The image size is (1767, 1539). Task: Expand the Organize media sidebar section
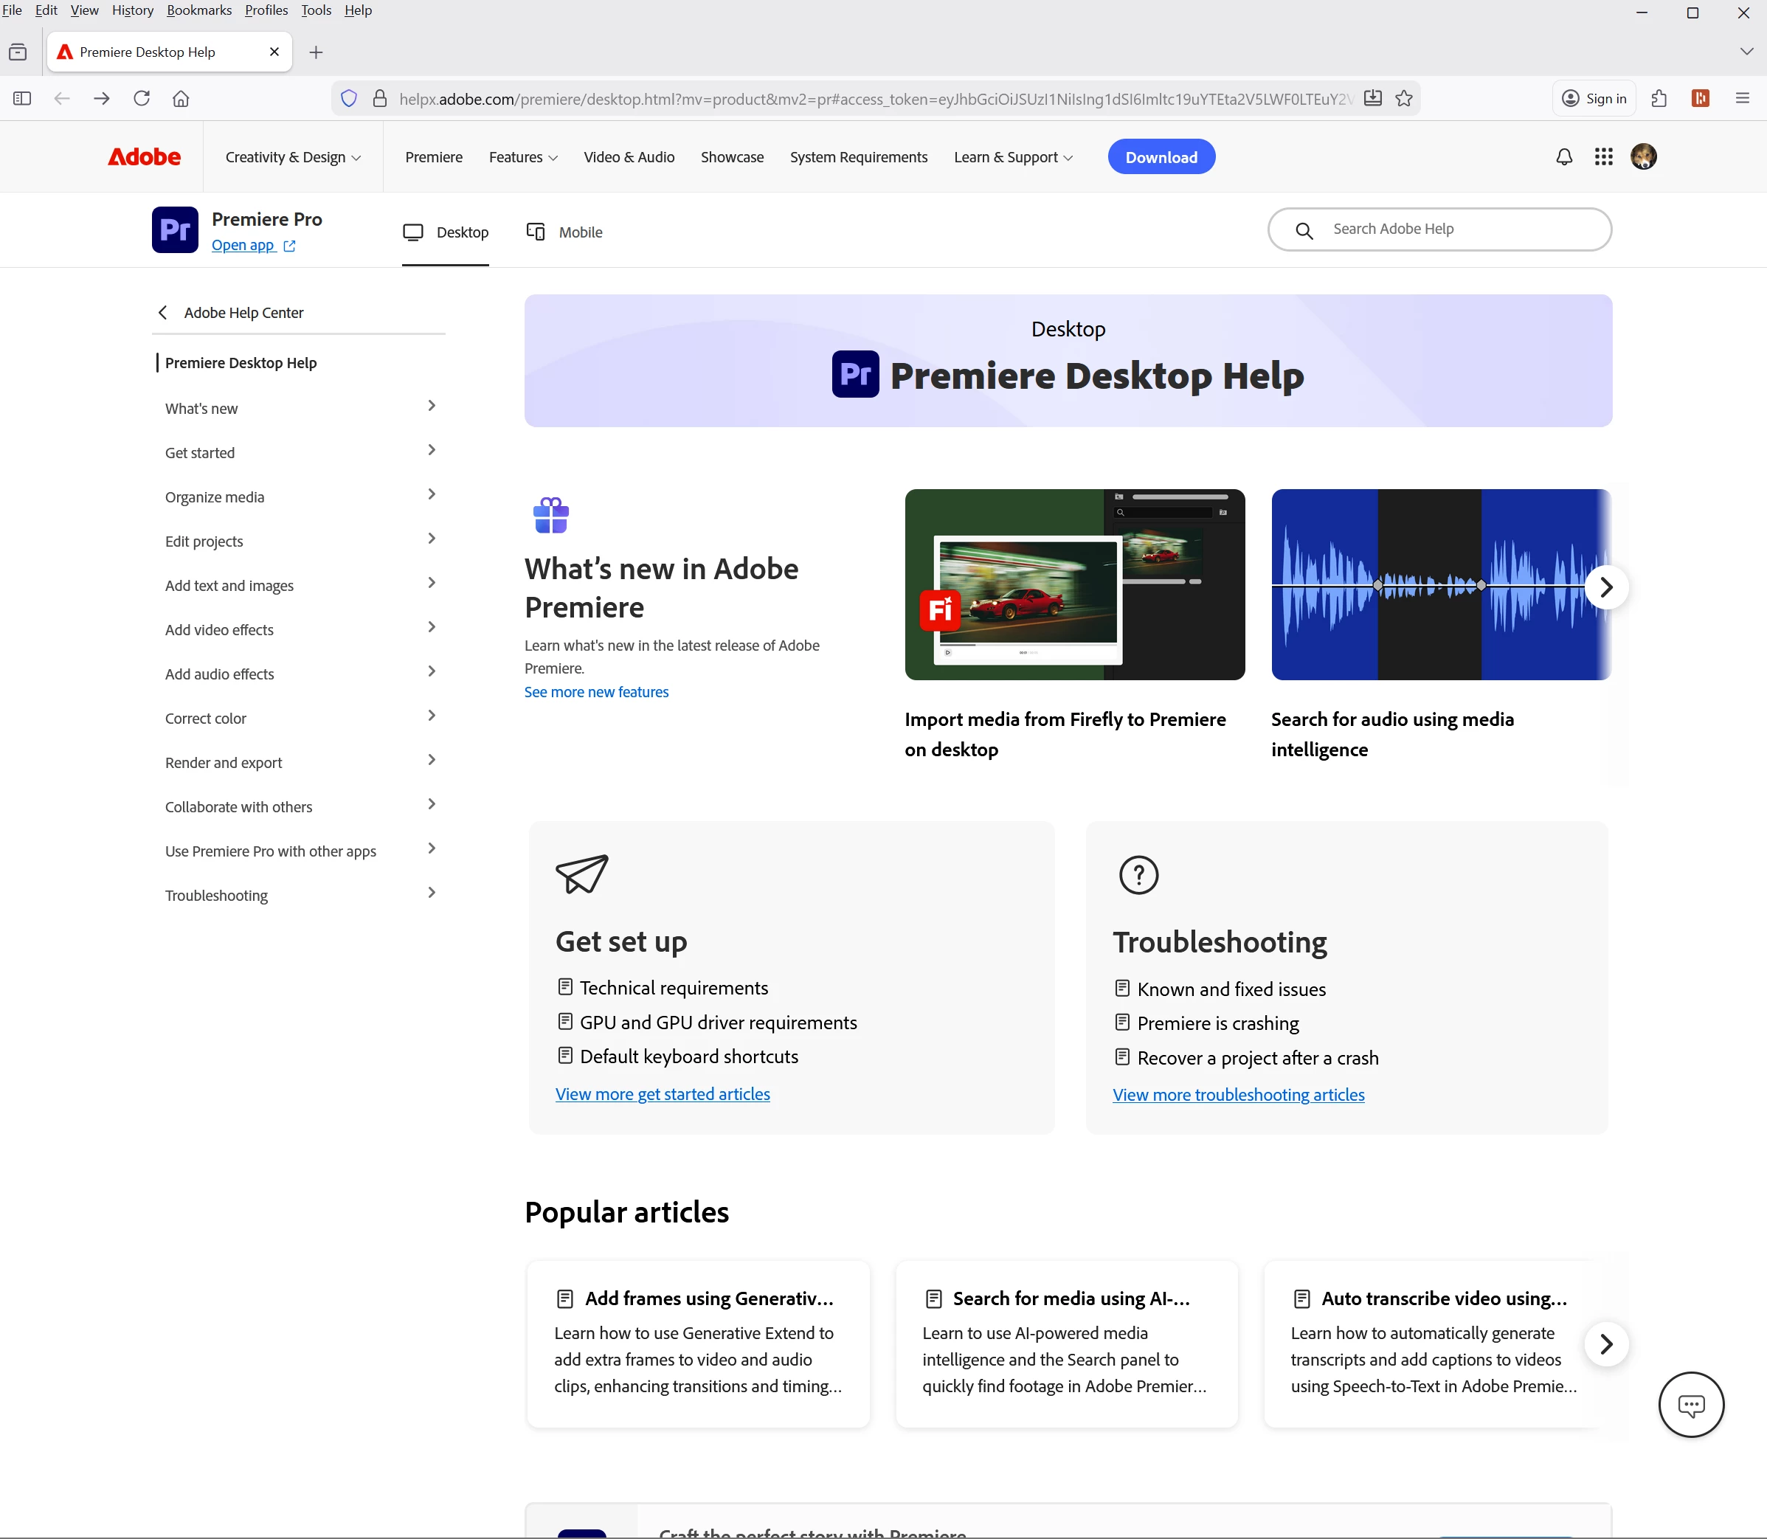click(x=432, y=494)
